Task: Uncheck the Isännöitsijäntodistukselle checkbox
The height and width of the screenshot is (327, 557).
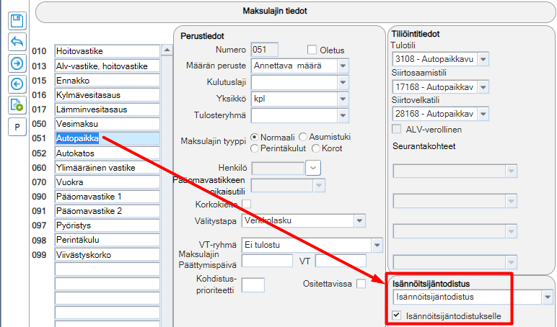Action: click(x=397, y=315)
